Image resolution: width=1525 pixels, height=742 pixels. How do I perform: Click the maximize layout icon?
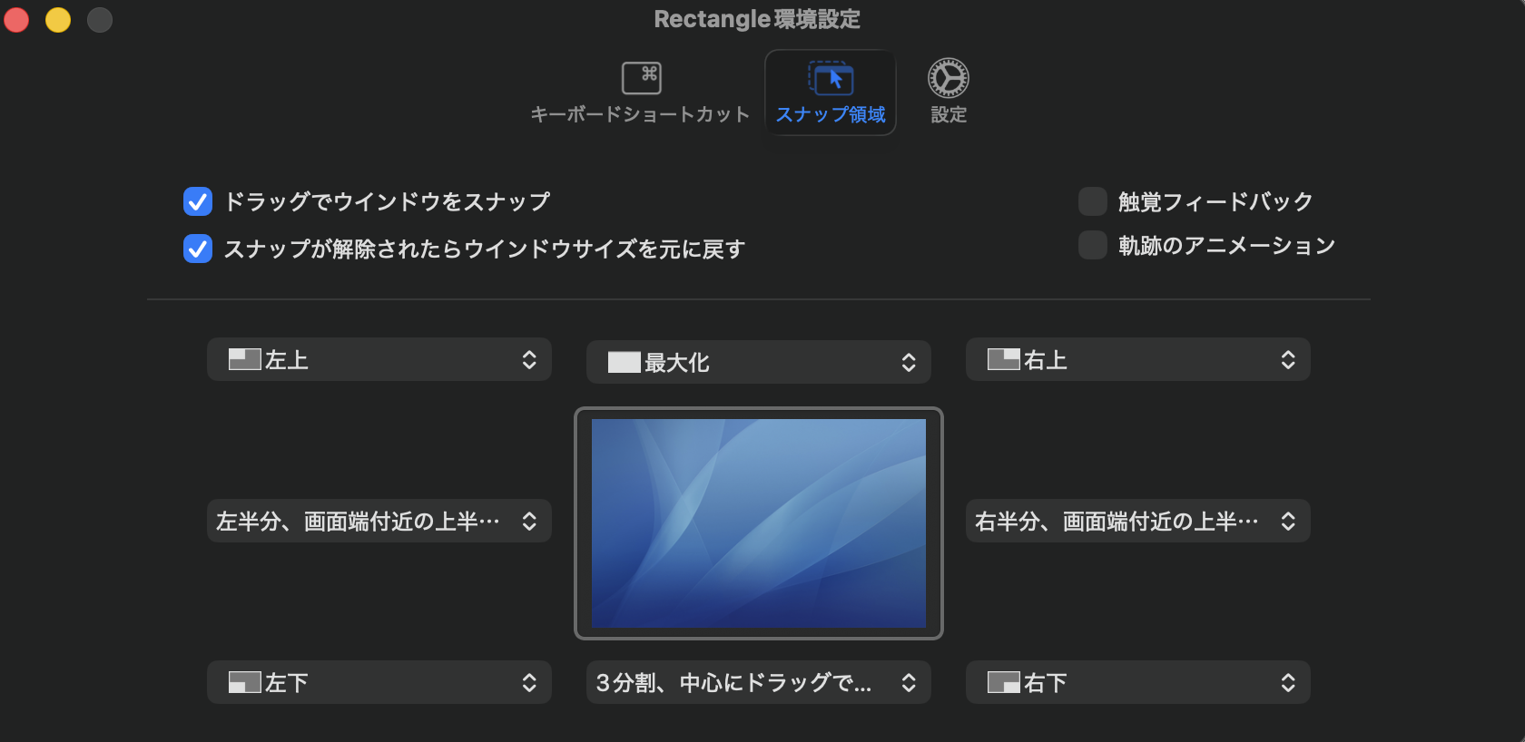[x=624, y=363]
